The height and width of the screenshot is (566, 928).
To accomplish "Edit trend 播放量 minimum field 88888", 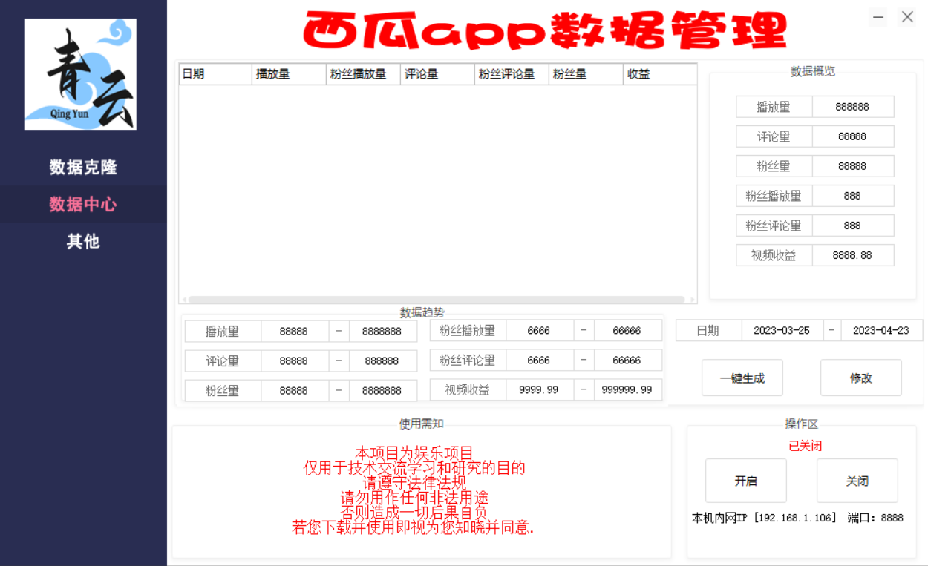I will pos(294,332).
